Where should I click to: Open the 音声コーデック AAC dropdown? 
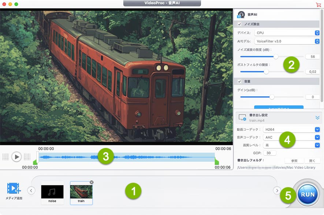click(291, 137)
